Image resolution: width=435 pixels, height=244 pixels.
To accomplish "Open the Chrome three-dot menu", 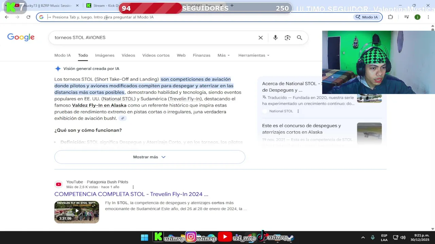I will (x=428, y=17).
